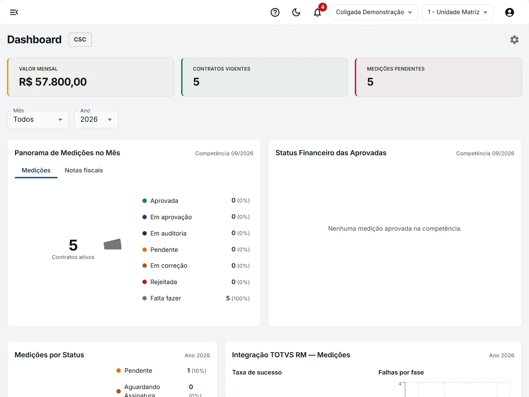The width and height of the screenshot is (529, 397).
Task: Open the Contratos Vigentes card
Action: coord(264,77)
